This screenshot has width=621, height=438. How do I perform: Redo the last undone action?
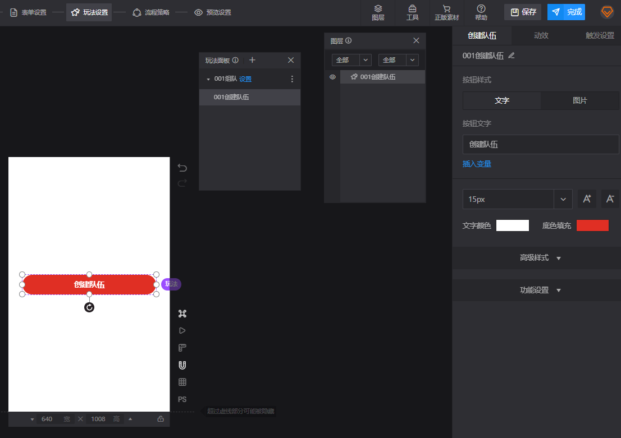[182, 183]
